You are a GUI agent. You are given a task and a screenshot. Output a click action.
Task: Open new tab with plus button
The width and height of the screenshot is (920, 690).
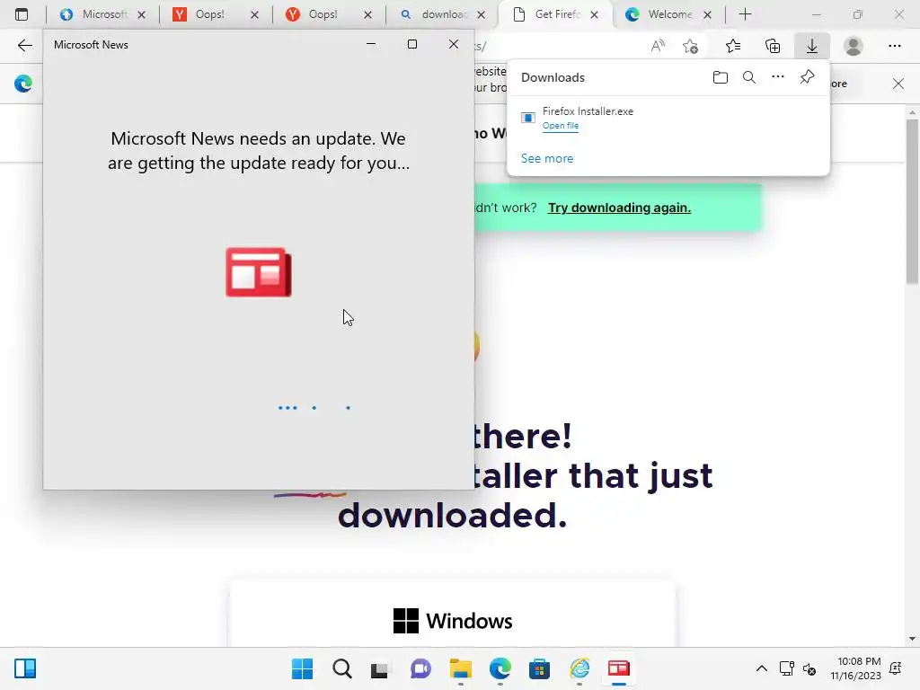click(745, 14)
